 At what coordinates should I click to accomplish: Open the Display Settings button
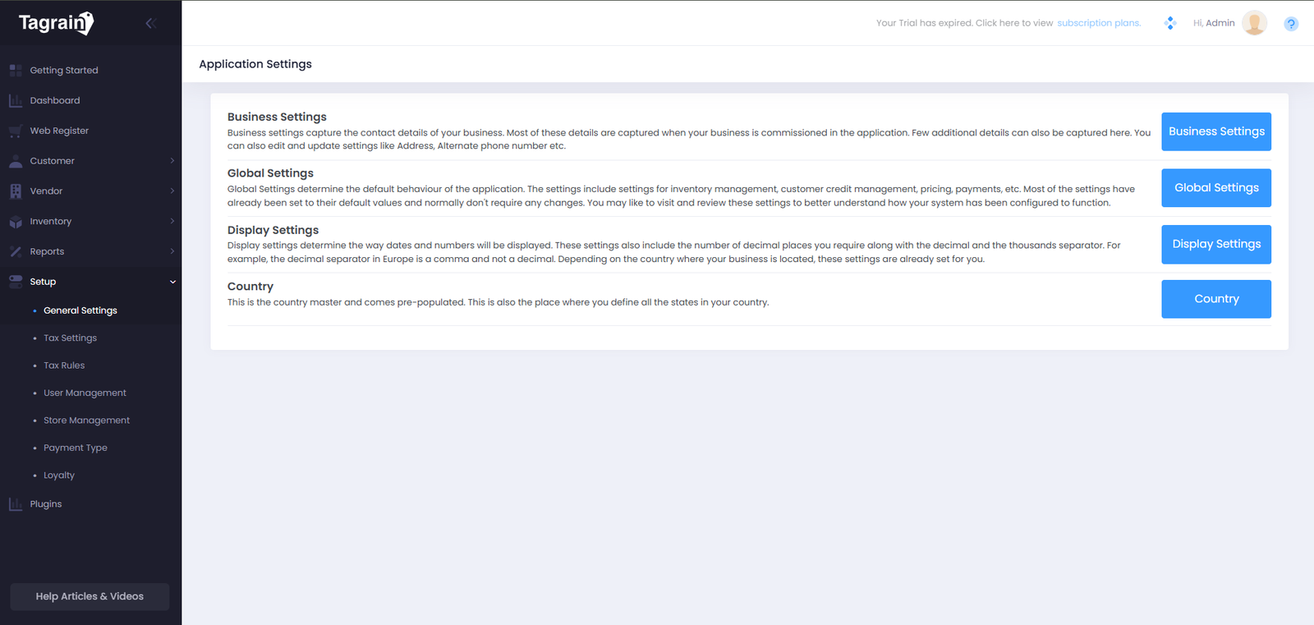[x=1216, y=245]
